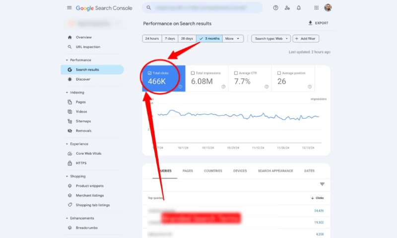Screen dimensions: 397x238
Task: Collapse the Shopping sidebar section
Action: 67,177
